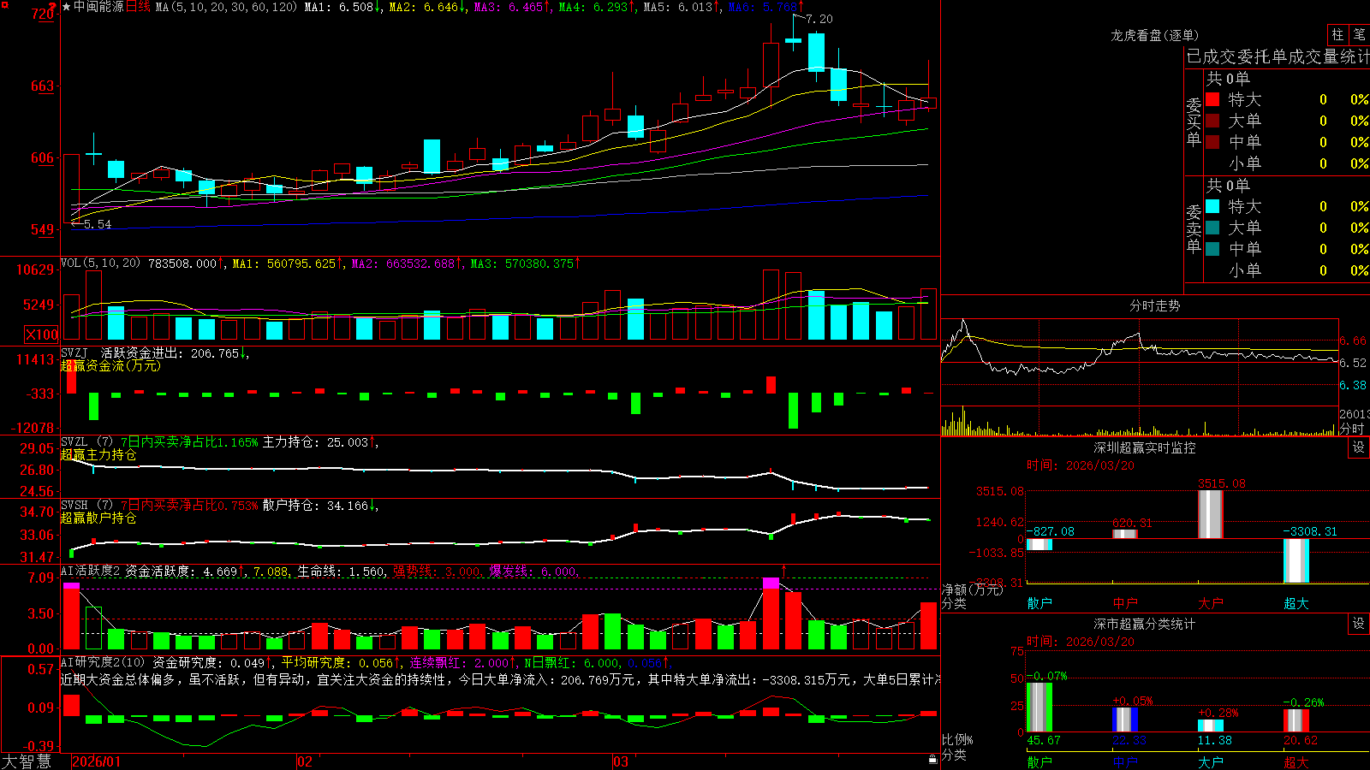Click the X100 volume multiplier box

coord(41,335)
